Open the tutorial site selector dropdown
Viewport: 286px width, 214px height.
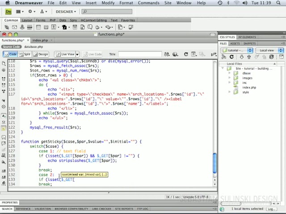237,50
